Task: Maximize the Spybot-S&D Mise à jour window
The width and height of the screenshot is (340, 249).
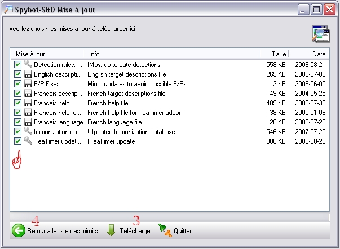Action: coord(316,10)
